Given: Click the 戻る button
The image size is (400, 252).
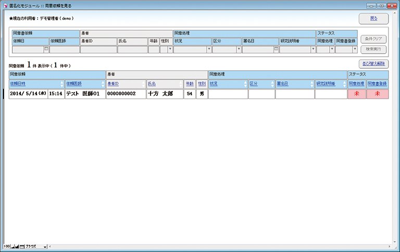Looking at the screenshot, I should coord(374,19).
